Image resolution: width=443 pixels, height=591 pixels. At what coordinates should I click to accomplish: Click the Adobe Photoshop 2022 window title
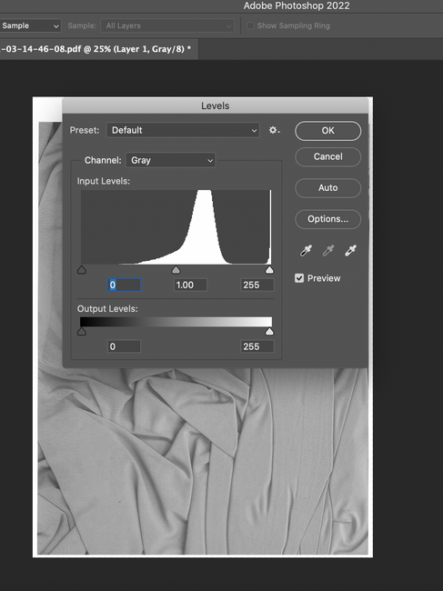pyautogui.click(x=297, y=5)
